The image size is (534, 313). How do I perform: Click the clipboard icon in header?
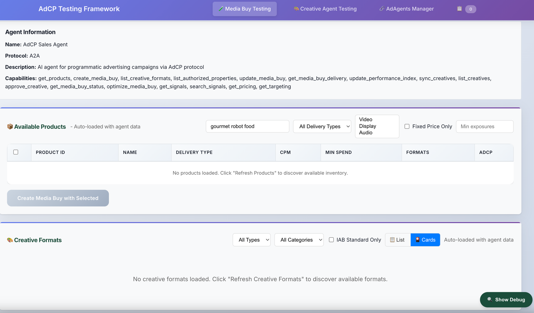(459, 9)
